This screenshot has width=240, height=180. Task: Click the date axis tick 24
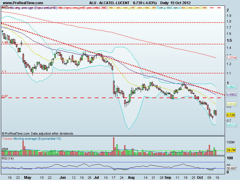[x=121, y=178]
